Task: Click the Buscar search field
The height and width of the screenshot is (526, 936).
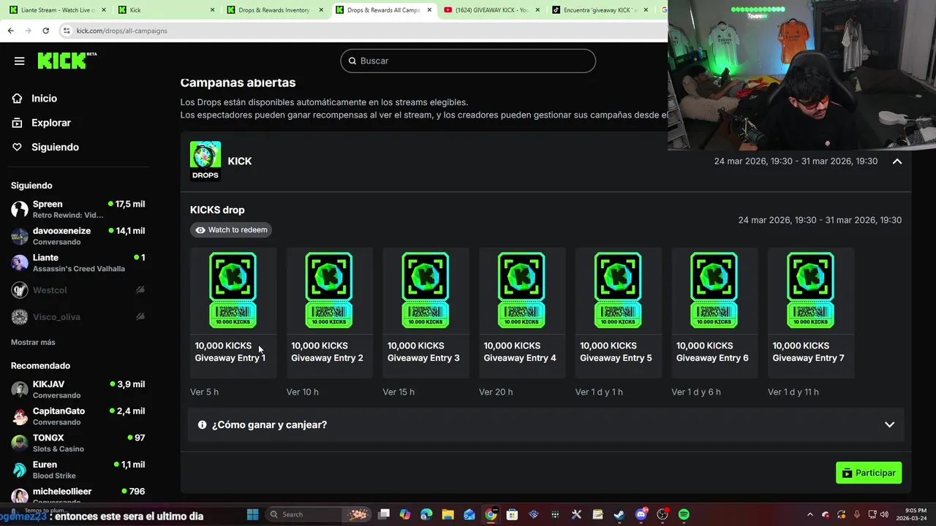Action: 468,61
